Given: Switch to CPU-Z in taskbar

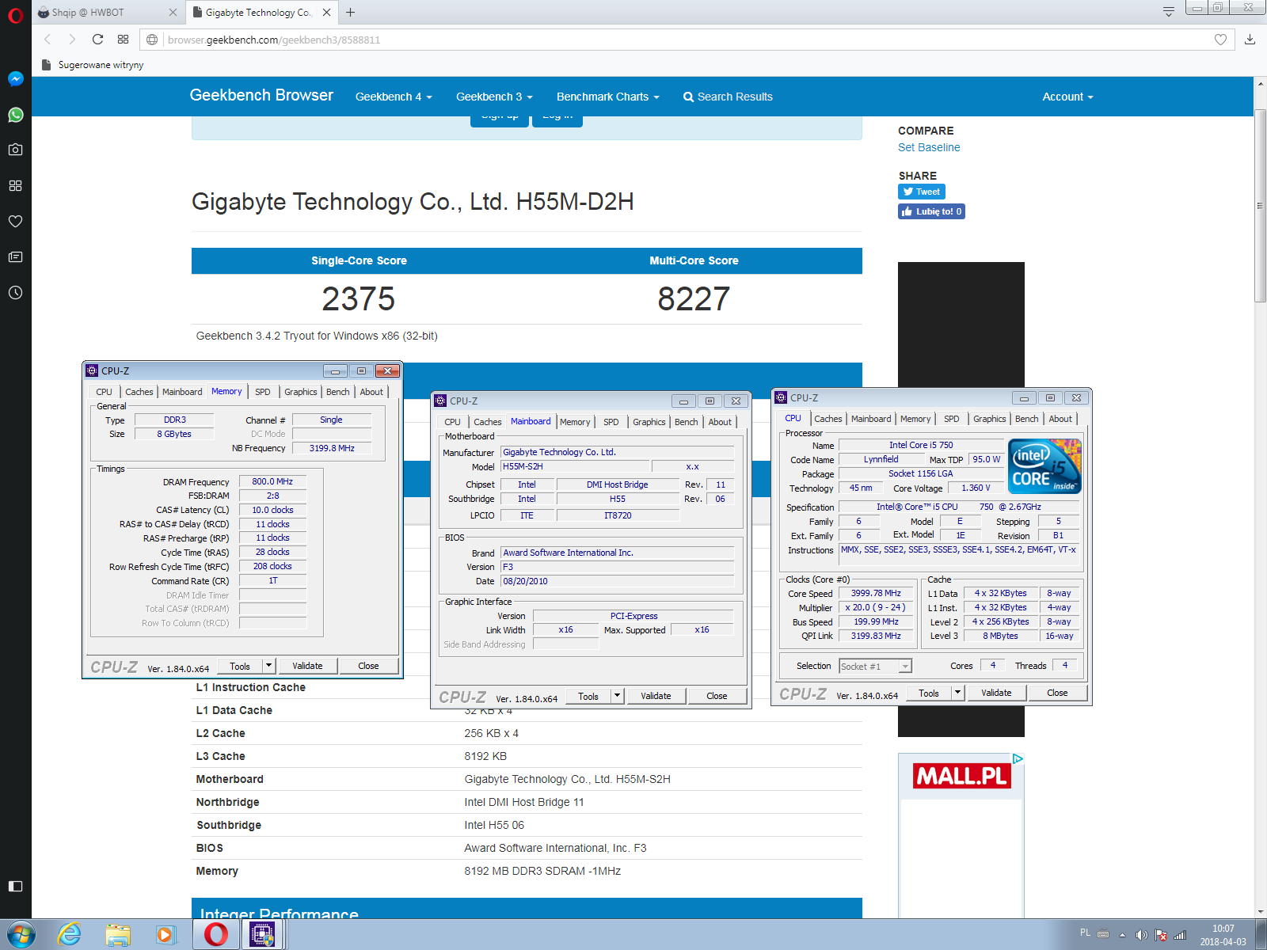Looking at the screenshot, I should (261, 935).
